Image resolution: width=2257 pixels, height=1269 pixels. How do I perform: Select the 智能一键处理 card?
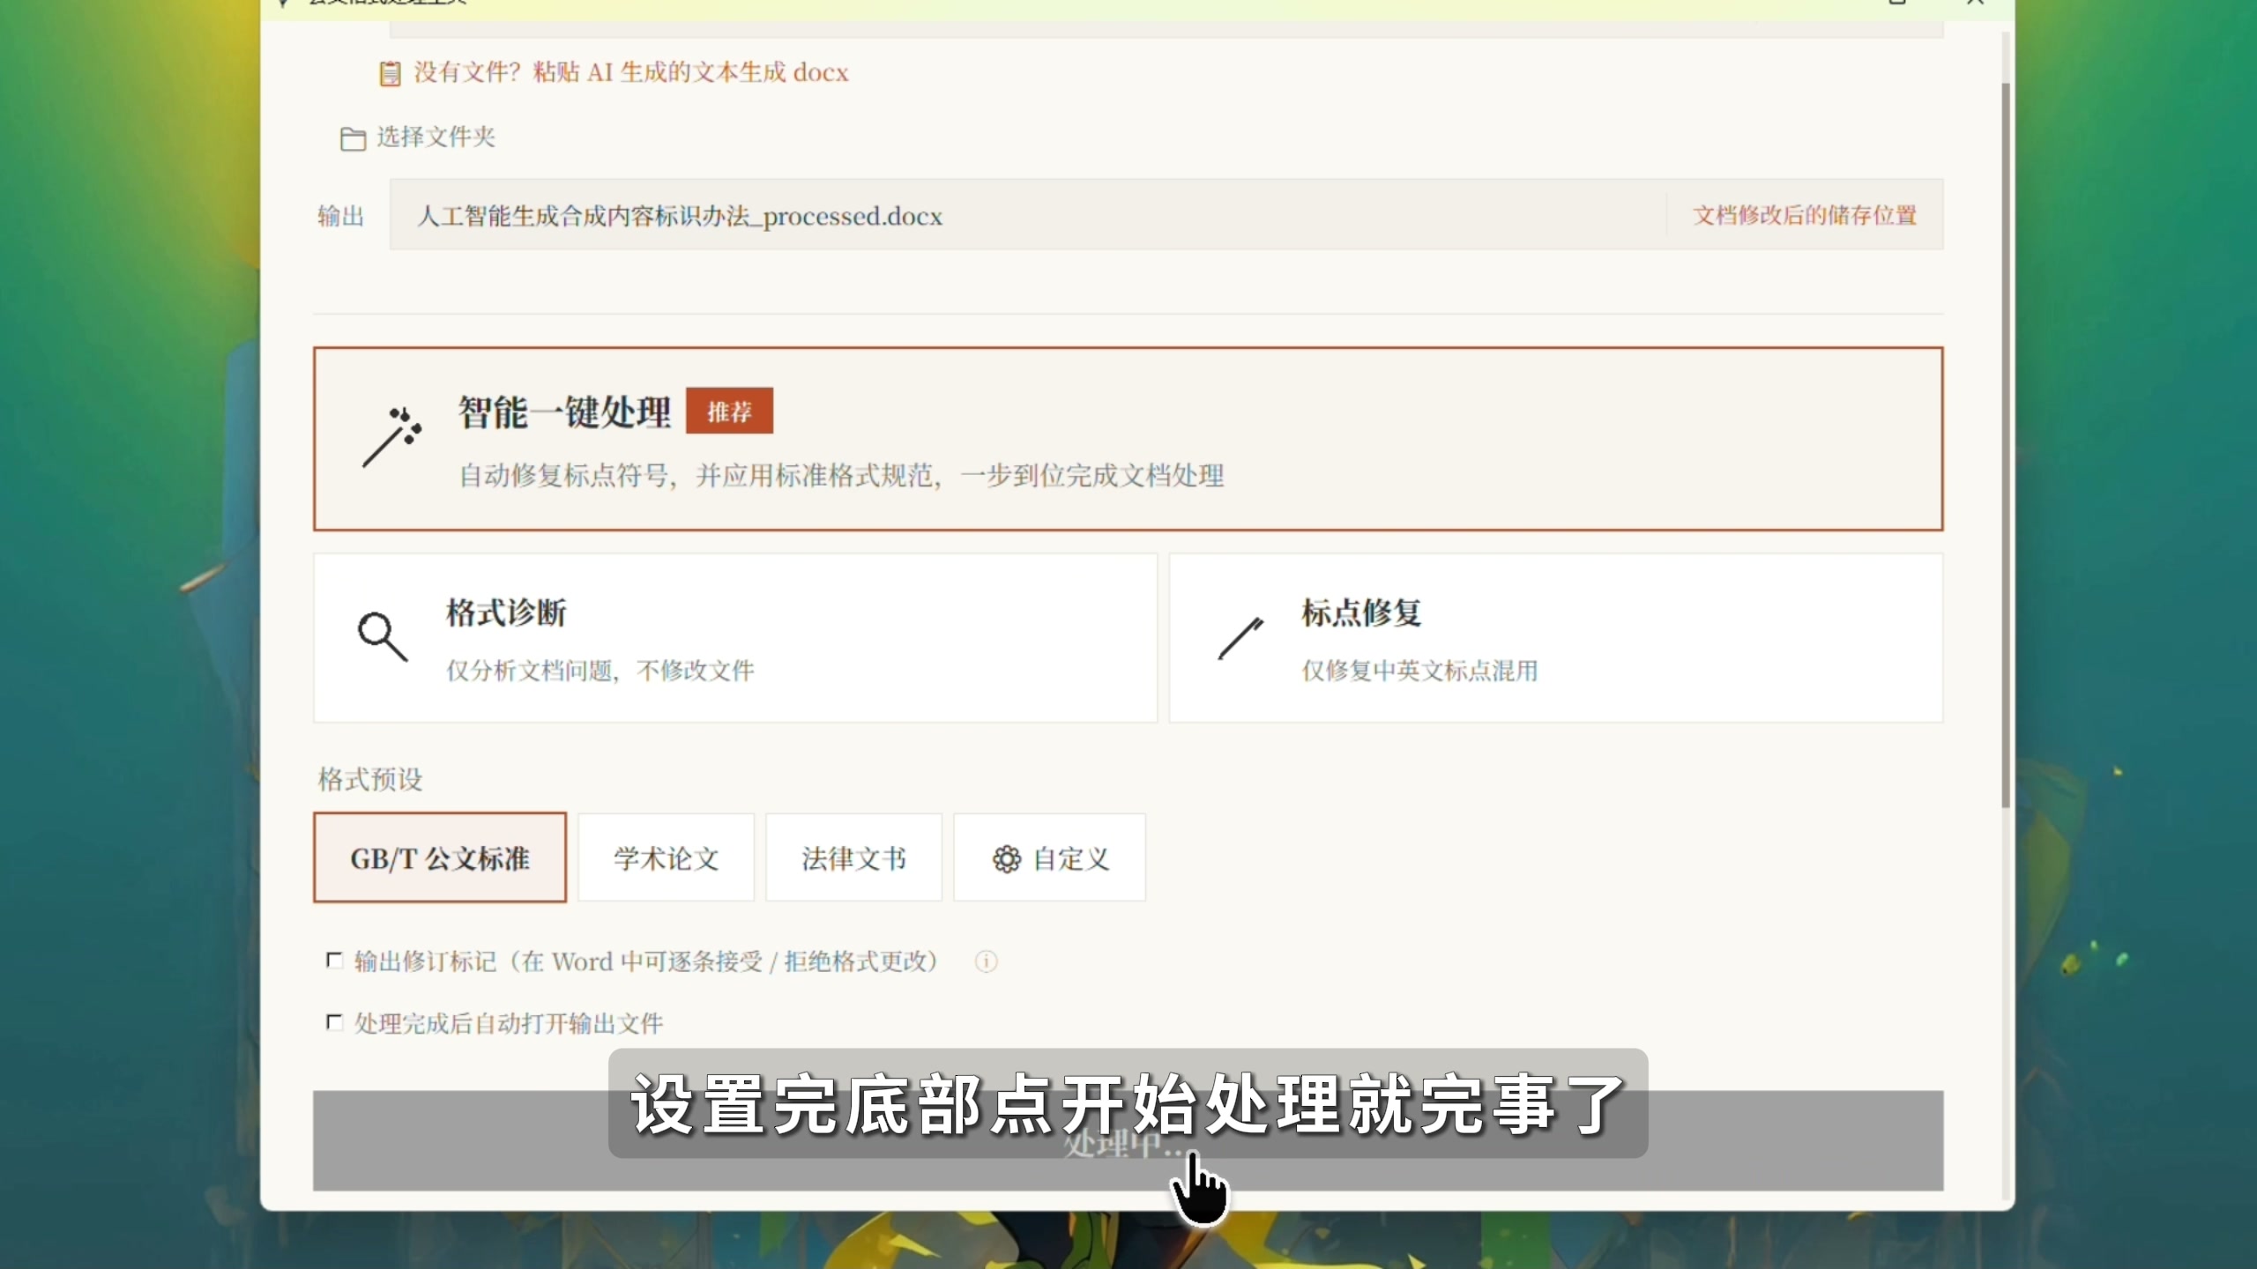click(x=1128, y=439)
